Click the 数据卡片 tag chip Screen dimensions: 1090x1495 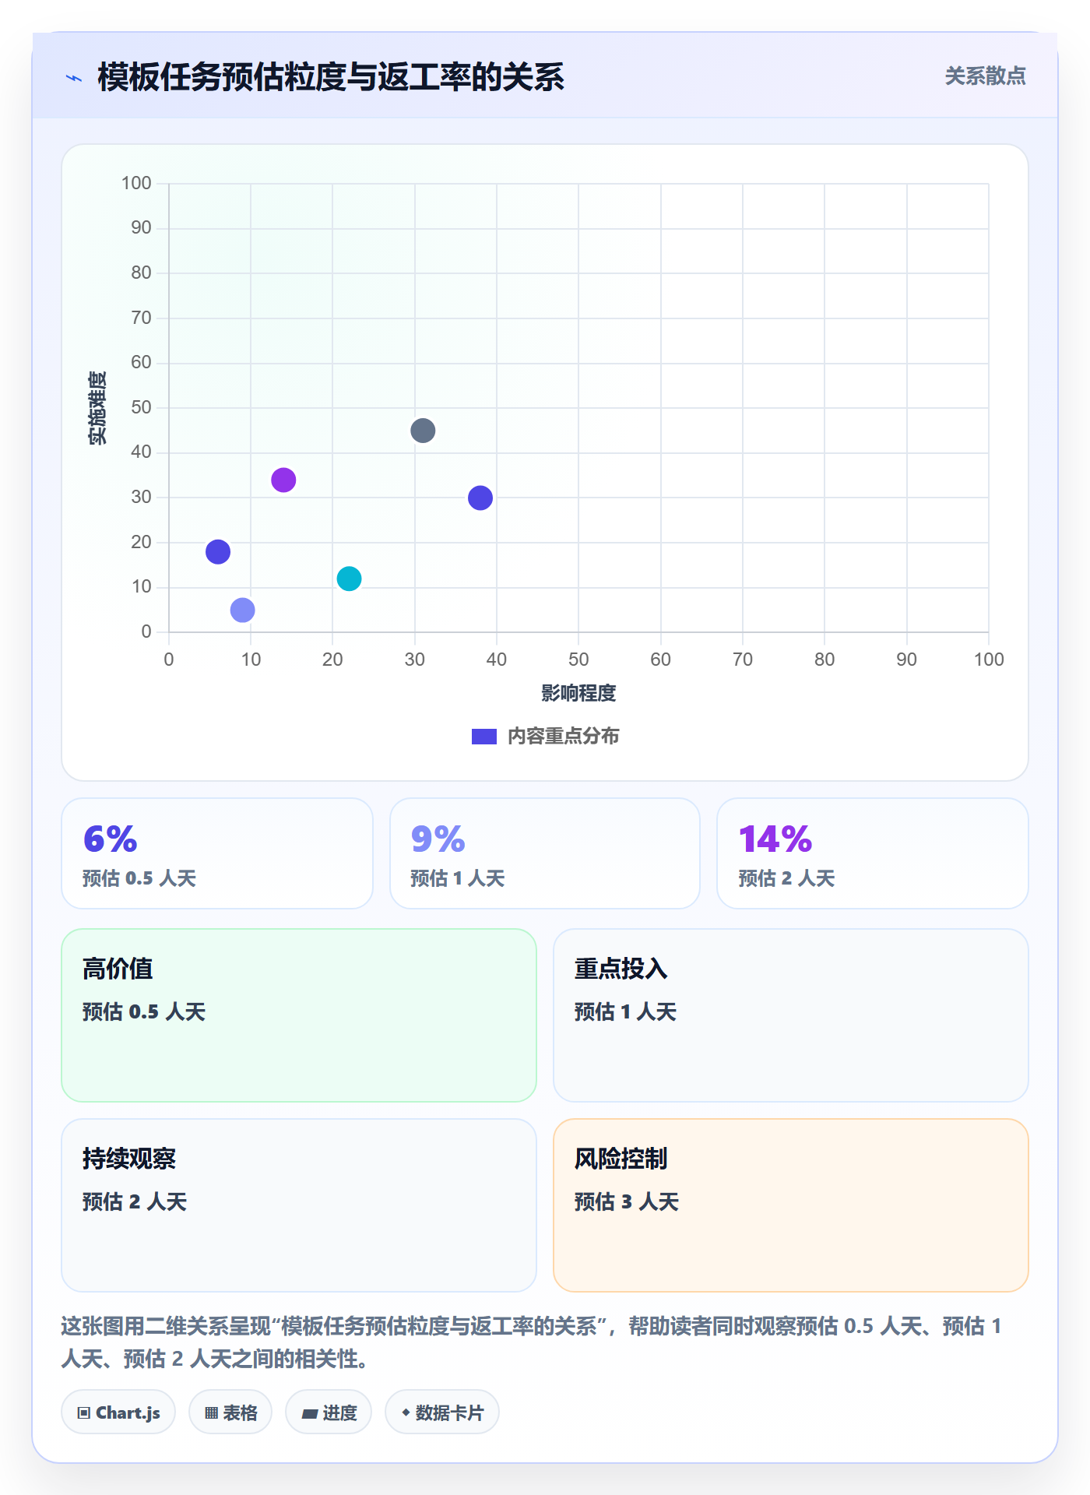[x=442, y=1412]
